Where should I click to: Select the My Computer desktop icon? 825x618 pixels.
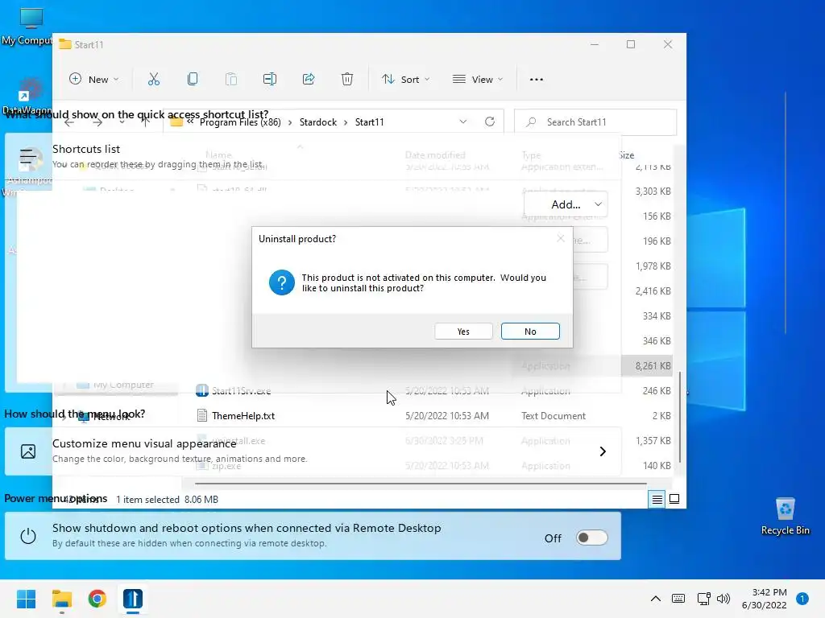(x=29, y=27)
